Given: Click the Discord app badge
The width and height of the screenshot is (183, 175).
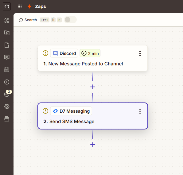Looking at the screenshot, I should 64,53.
